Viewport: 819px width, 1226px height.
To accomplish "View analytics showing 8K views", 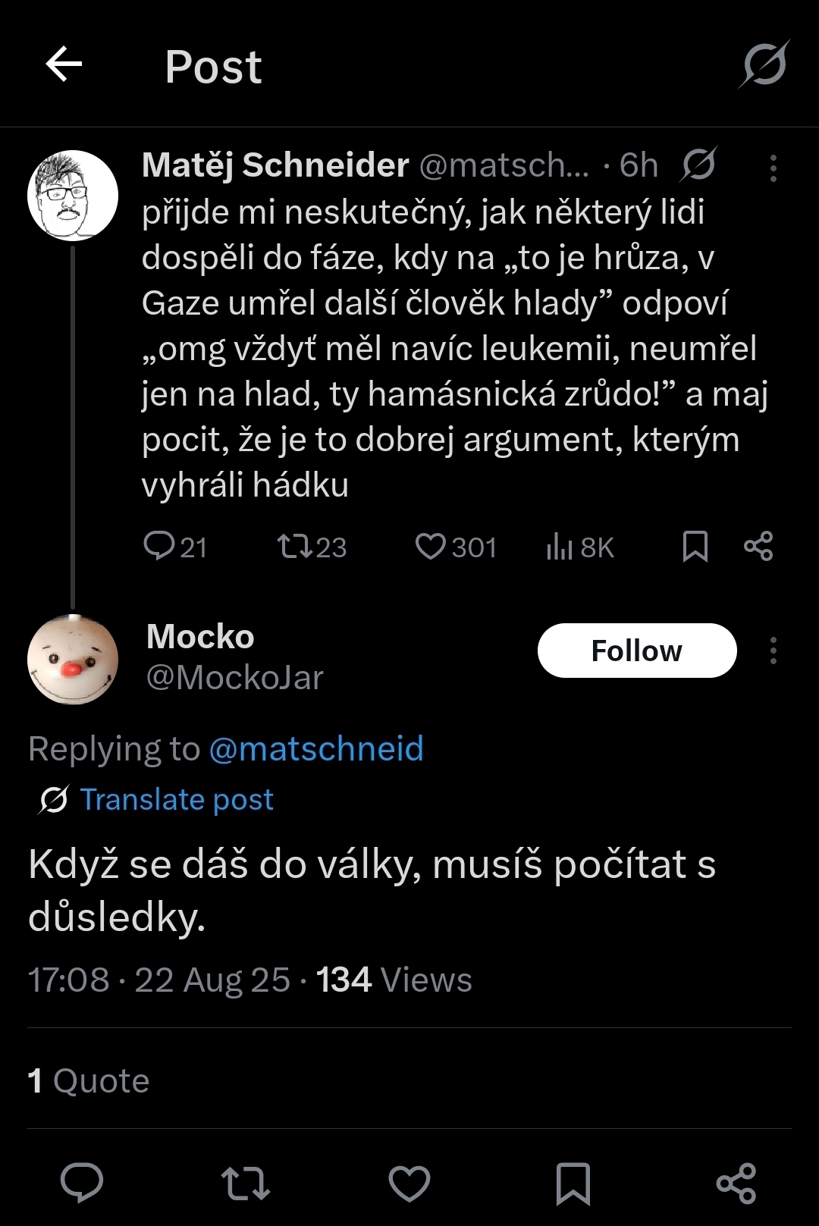I will [580, 547].
